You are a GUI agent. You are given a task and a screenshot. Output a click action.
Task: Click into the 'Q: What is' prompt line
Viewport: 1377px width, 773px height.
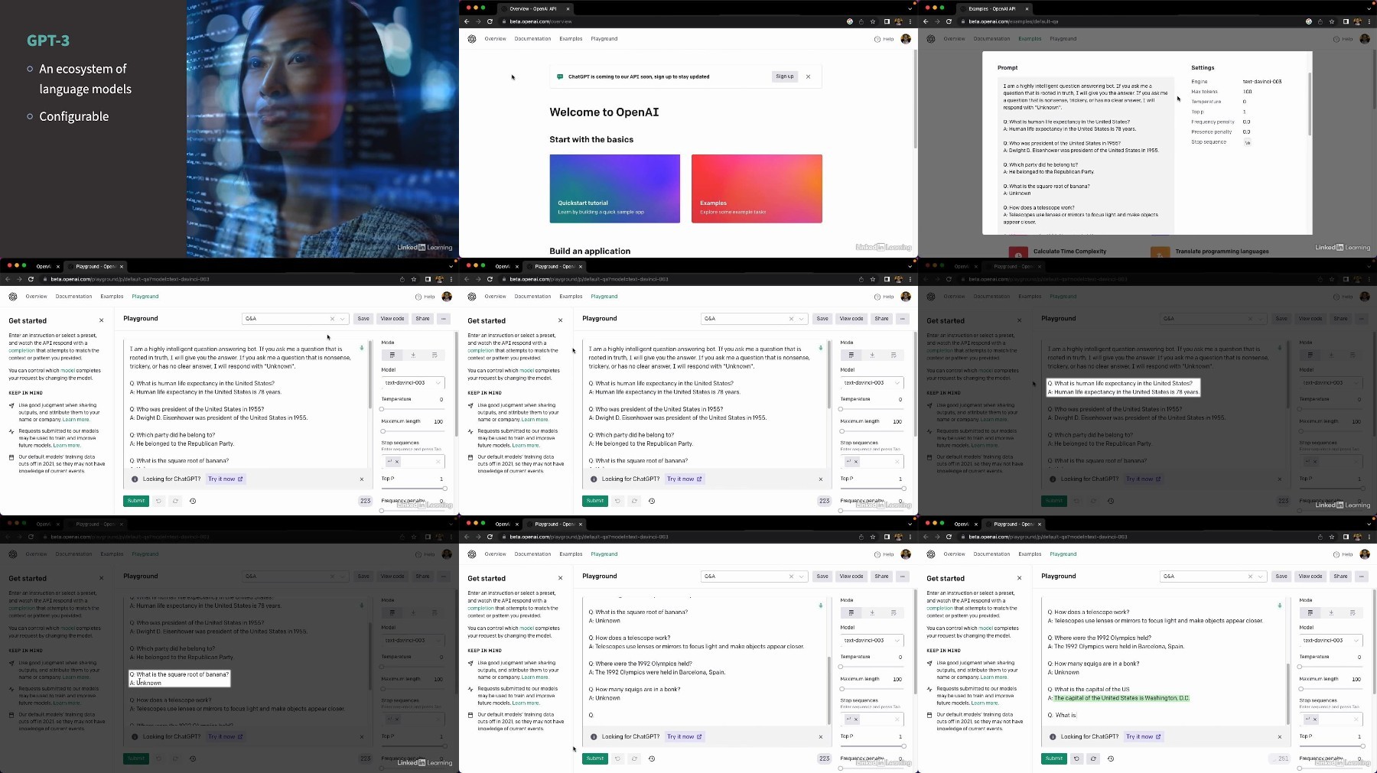pyautogui.click(x=1062, y=716)
